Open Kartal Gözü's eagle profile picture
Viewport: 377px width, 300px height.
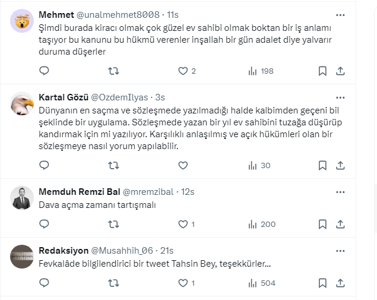pos(23,105)
